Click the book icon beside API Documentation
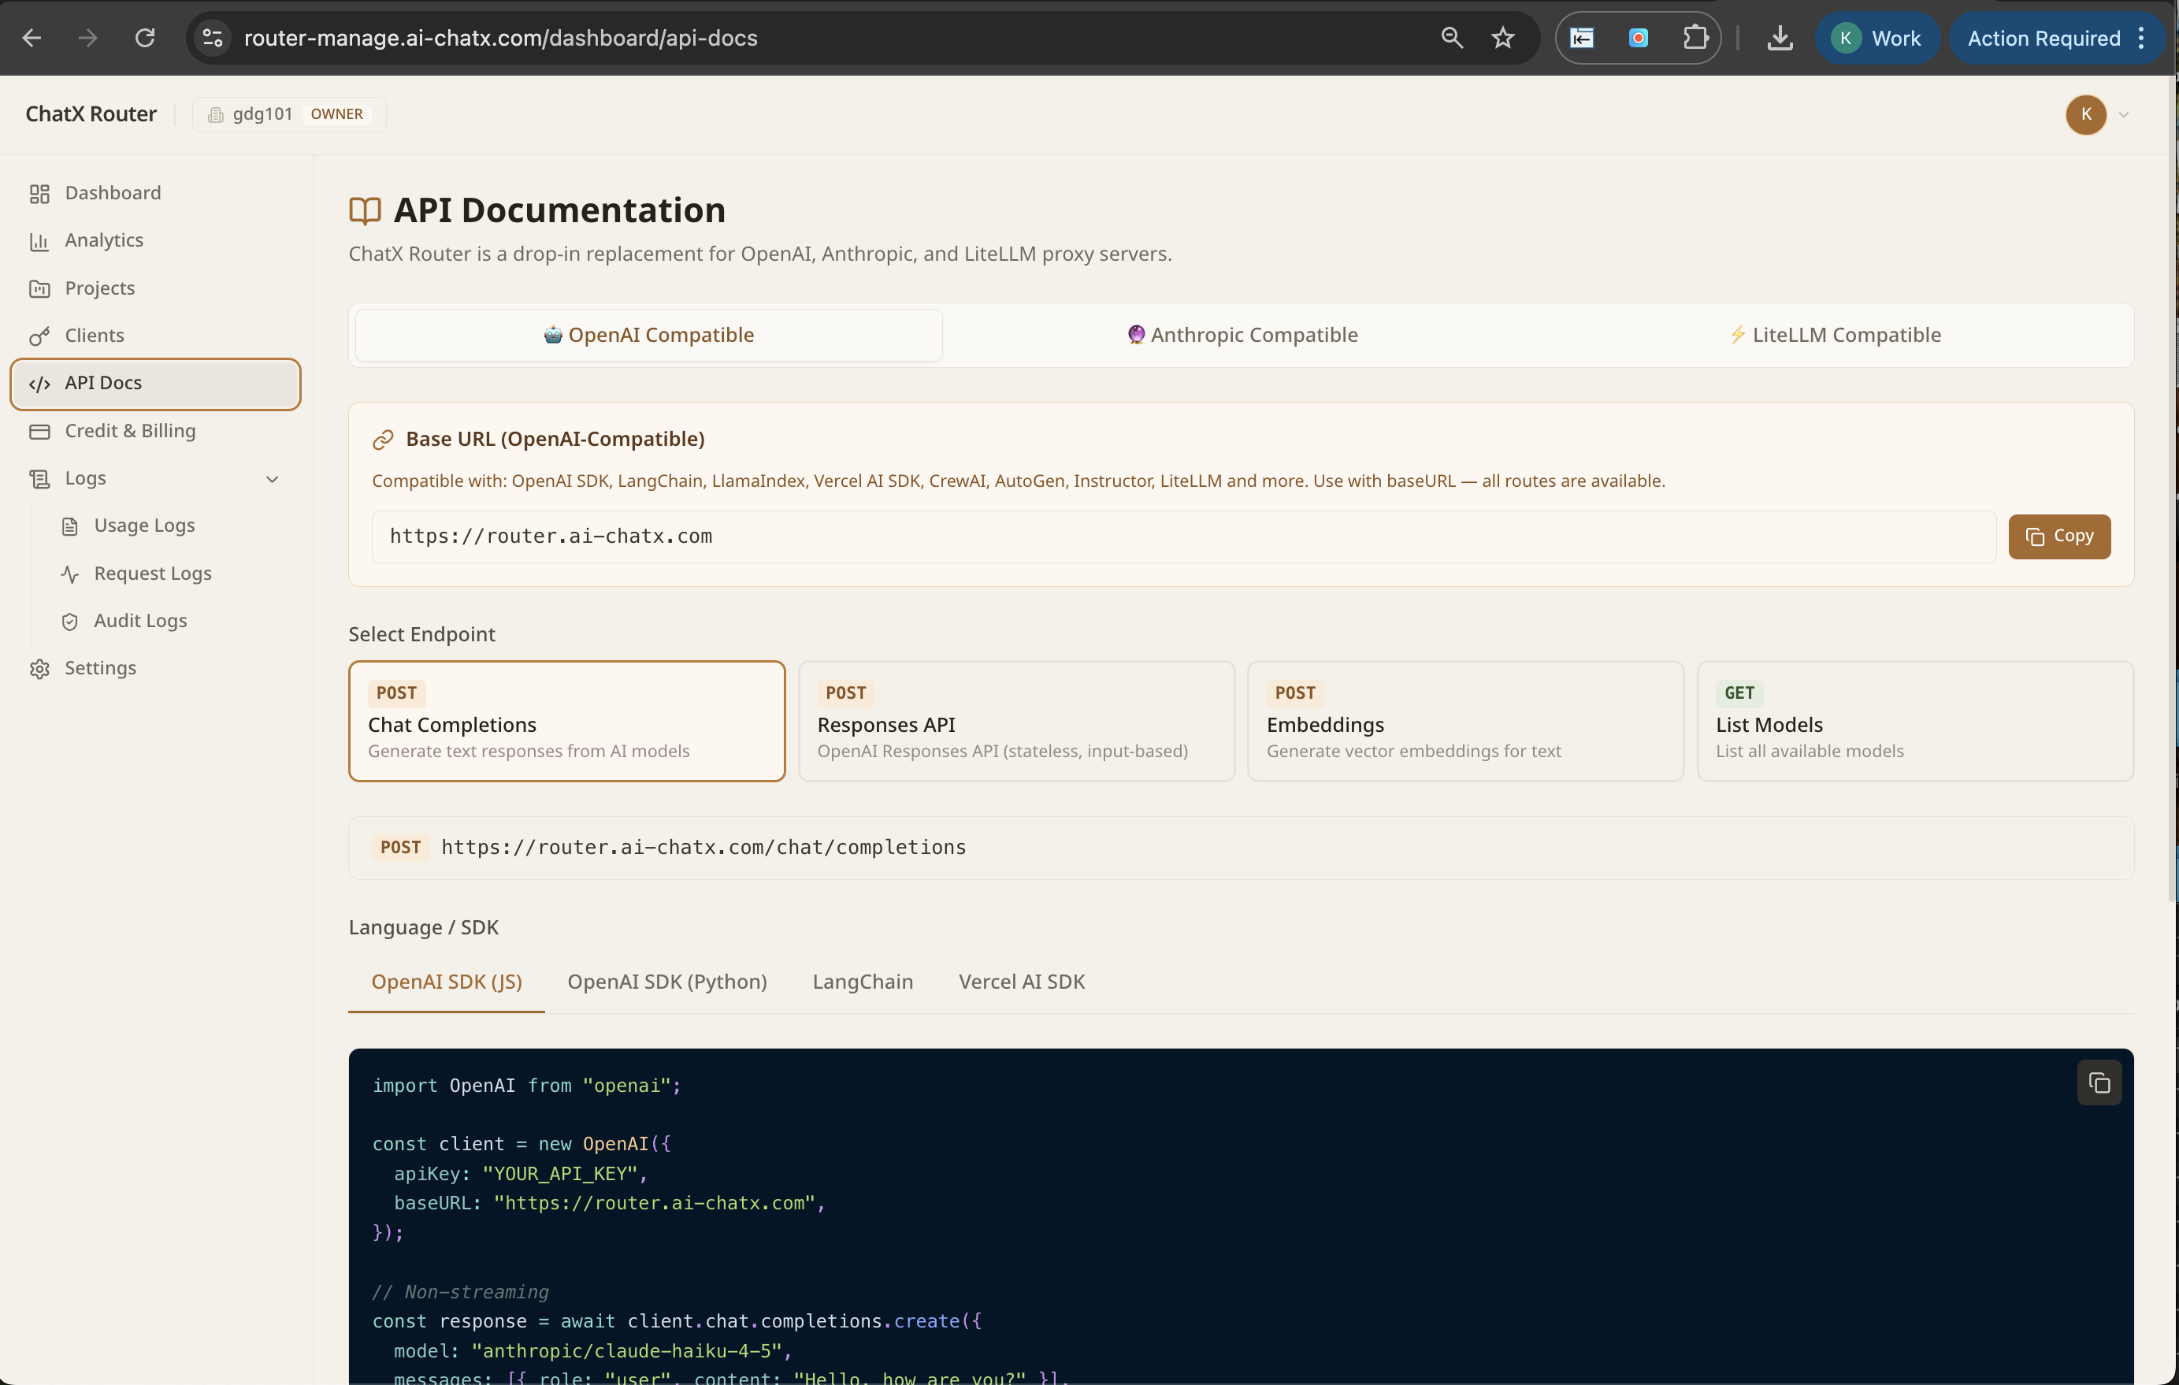The width and height of the screenshot is (2179, 1385). pos(365,211)
